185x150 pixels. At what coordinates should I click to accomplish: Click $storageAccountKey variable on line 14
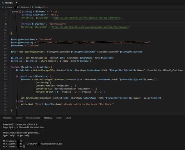22,42
